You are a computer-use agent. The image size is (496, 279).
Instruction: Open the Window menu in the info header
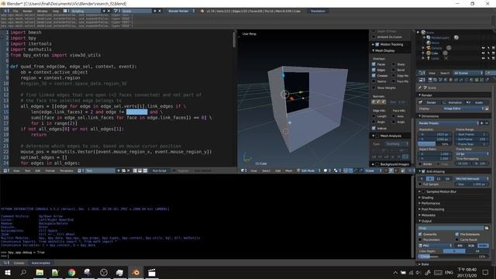click(x=42, y=11)
